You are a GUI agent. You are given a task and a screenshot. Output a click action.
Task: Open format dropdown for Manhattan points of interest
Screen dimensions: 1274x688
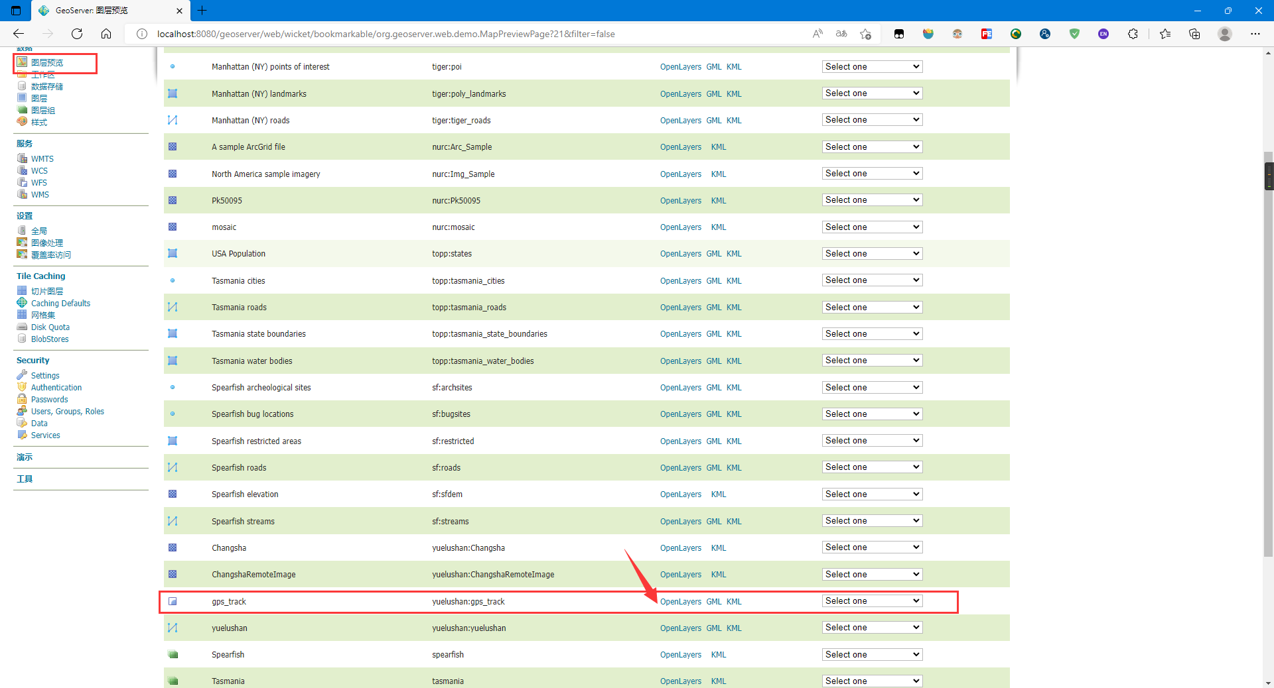[x=872, y=66]
